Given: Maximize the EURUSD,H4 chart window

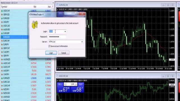Looking at the screenshot, I should coord(168,5).
